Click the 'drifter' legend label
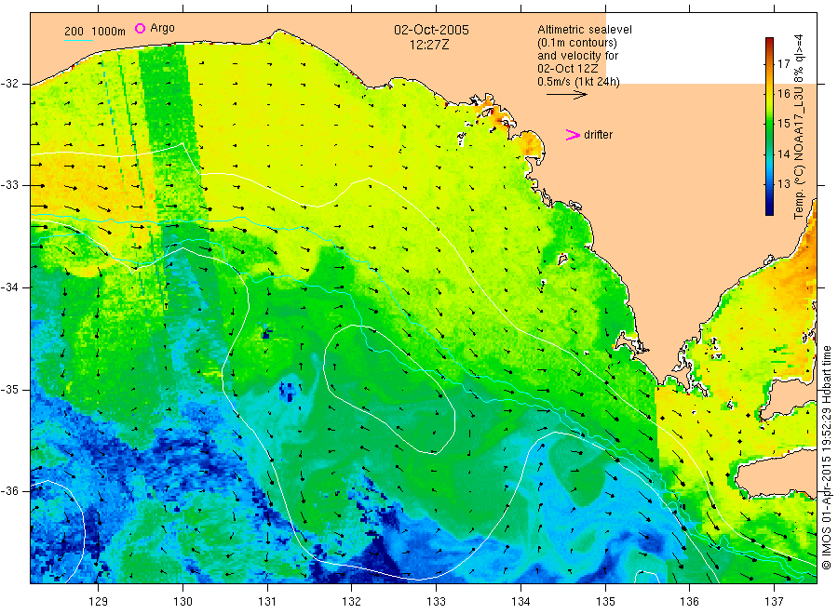The image size is (838, 614). (598, 135)
